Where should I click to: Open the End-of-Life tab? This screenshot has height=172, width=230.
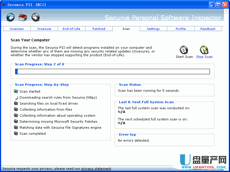pos(71,29)
